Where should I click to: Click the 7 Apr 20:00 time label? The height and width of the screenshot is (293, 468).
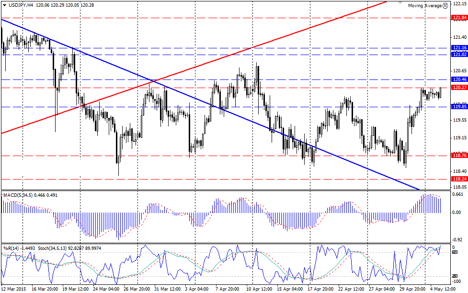point(228,289)
